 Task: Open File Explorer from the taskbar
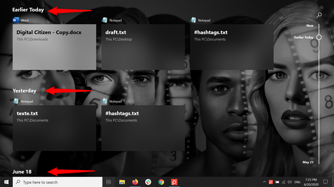click(122, 182)
